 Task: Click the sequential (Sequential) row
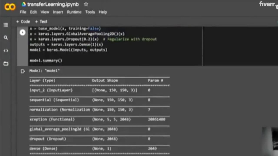[x=100, y=100]
